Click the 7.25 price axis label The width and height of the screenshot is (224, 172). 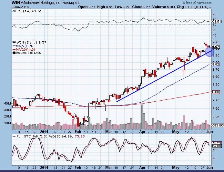pos(216,117)
